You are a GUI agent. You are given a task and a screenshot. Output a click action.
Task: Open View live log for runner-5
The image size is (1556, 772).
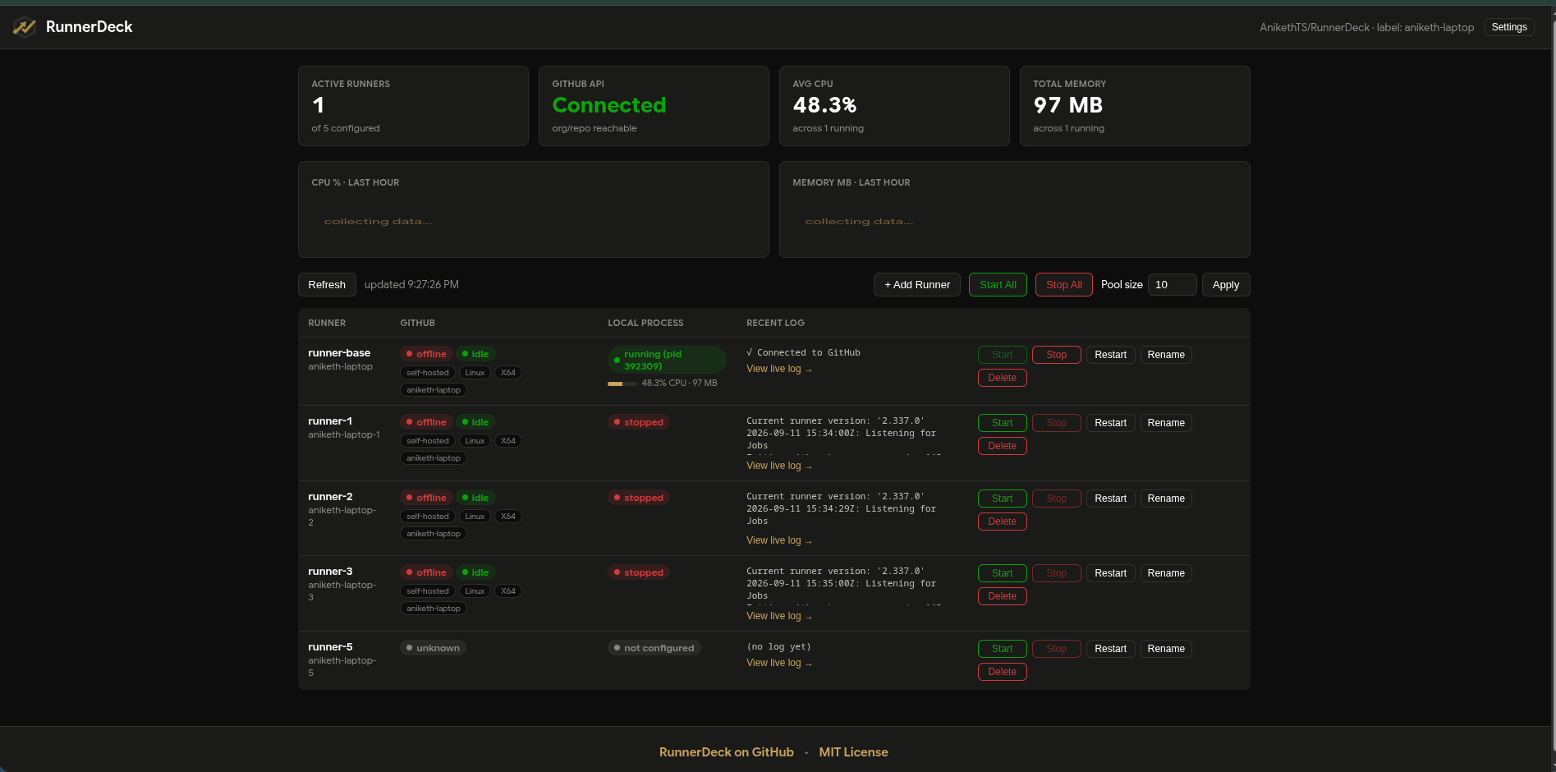pos(779,663)
